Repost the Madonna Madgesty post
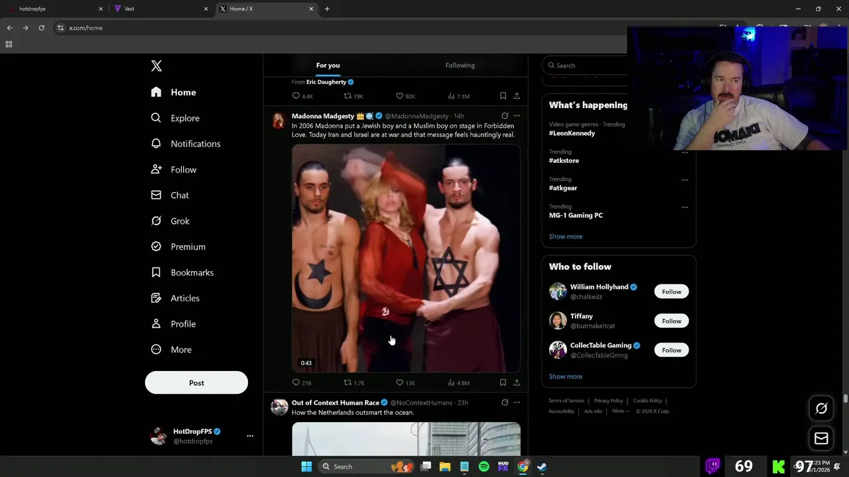849x477 pixels. pyautogui.click(x=354, y=382)
